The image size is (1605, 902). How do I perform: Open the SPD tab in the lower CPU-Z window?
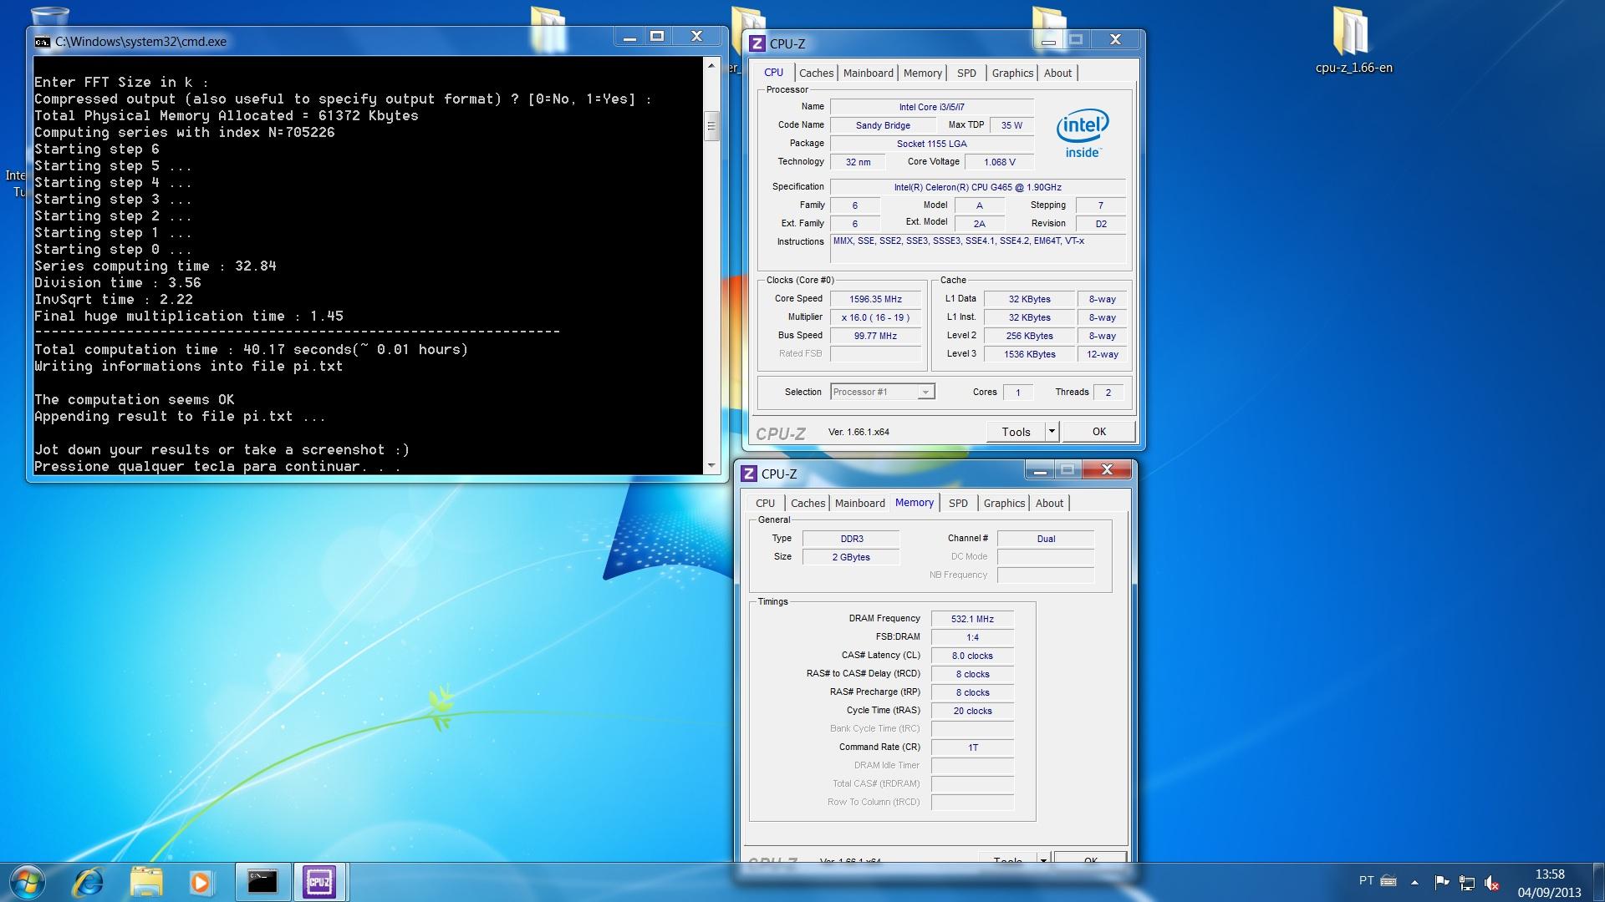(958, 503)
